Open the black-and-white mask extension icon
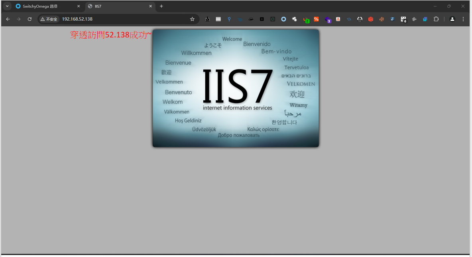 tap(360, 19)
